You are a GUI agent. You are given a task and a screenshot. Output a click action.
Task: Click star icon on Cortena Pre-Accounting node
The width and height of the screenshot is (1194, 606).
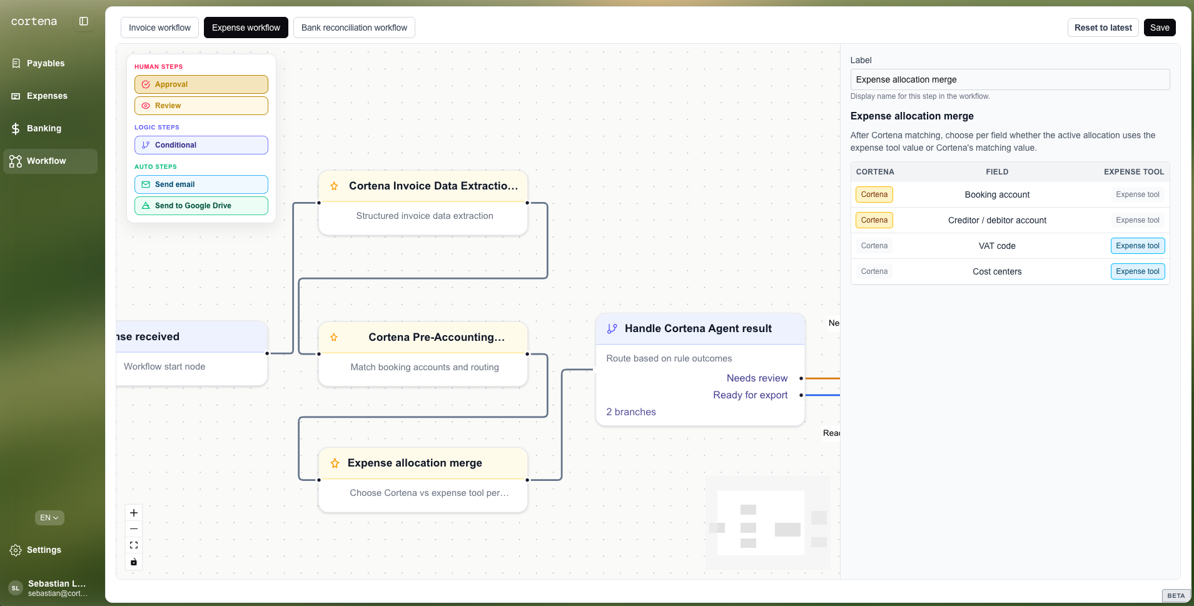(334, 337)
